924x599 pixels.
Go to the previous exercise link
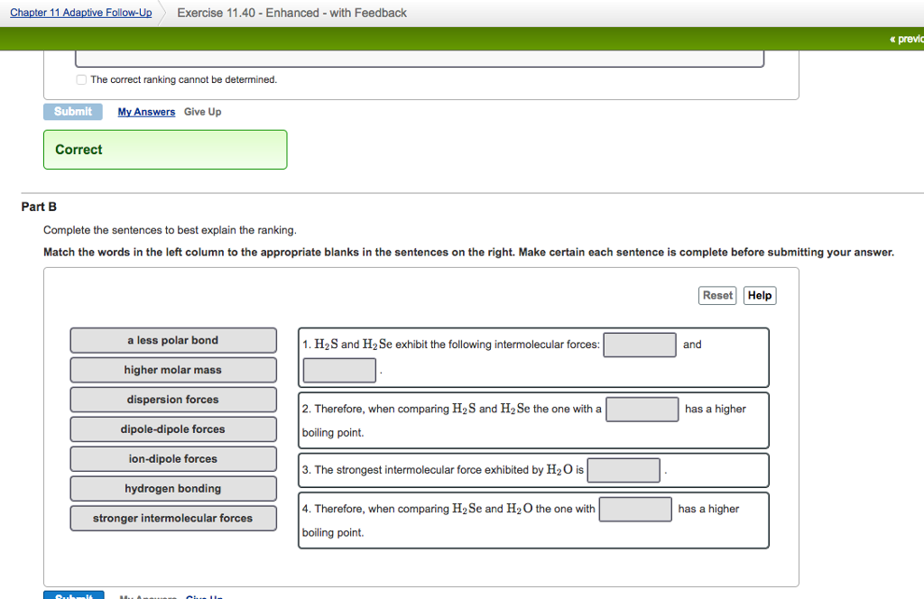(905, 39)
